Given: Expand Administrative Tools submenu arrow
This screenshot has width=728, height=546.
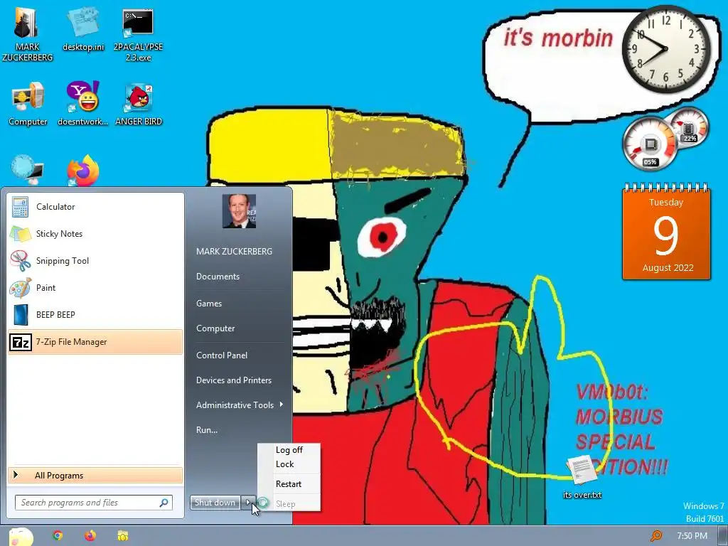Looking at the screenshot, I should (x=282, y=405).
